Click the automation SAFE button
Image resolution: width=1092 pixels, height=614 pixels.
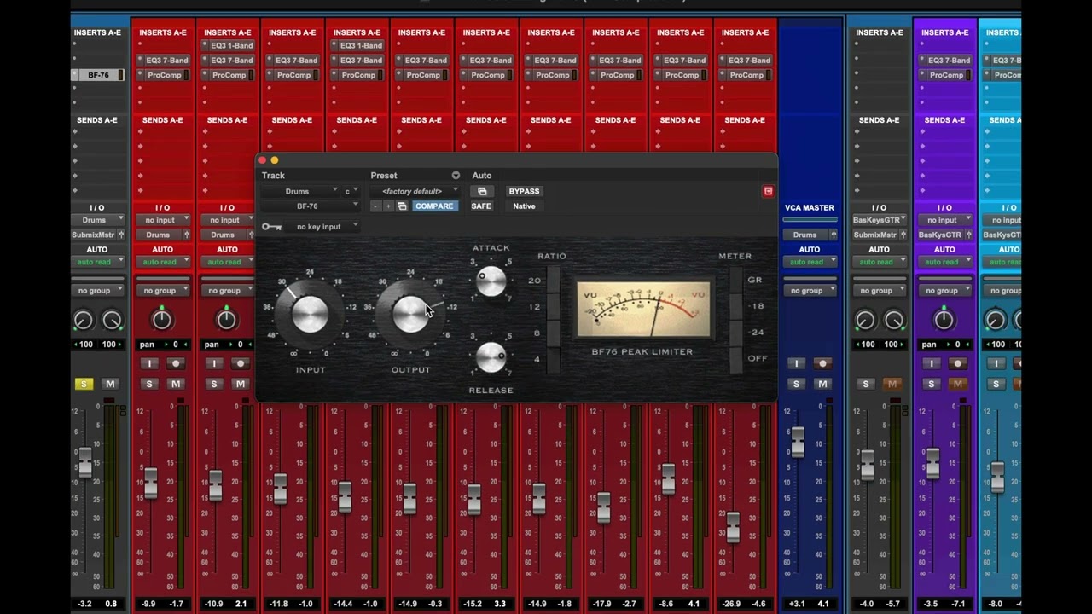pos(481,206)
